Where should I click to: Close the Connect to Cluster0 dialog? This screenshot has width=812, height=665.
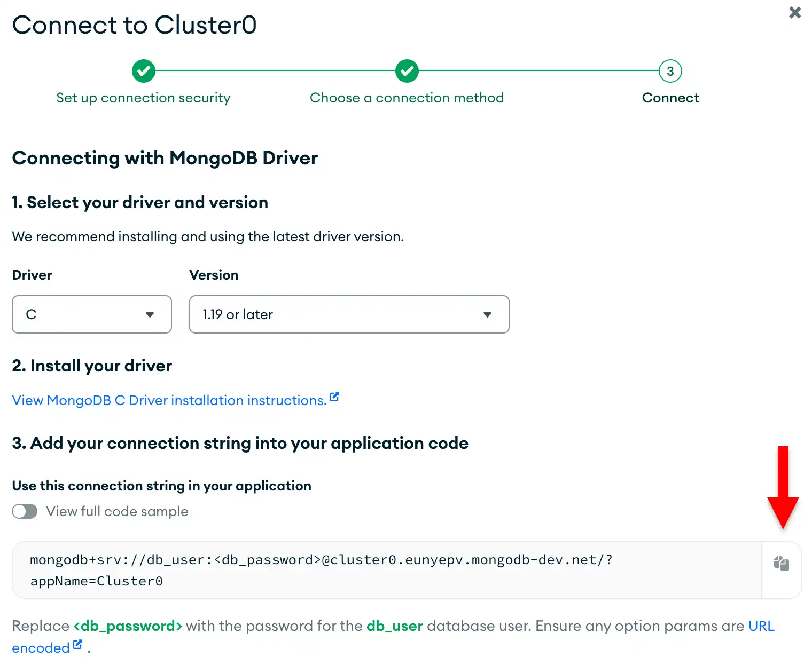tap(794, 13)
